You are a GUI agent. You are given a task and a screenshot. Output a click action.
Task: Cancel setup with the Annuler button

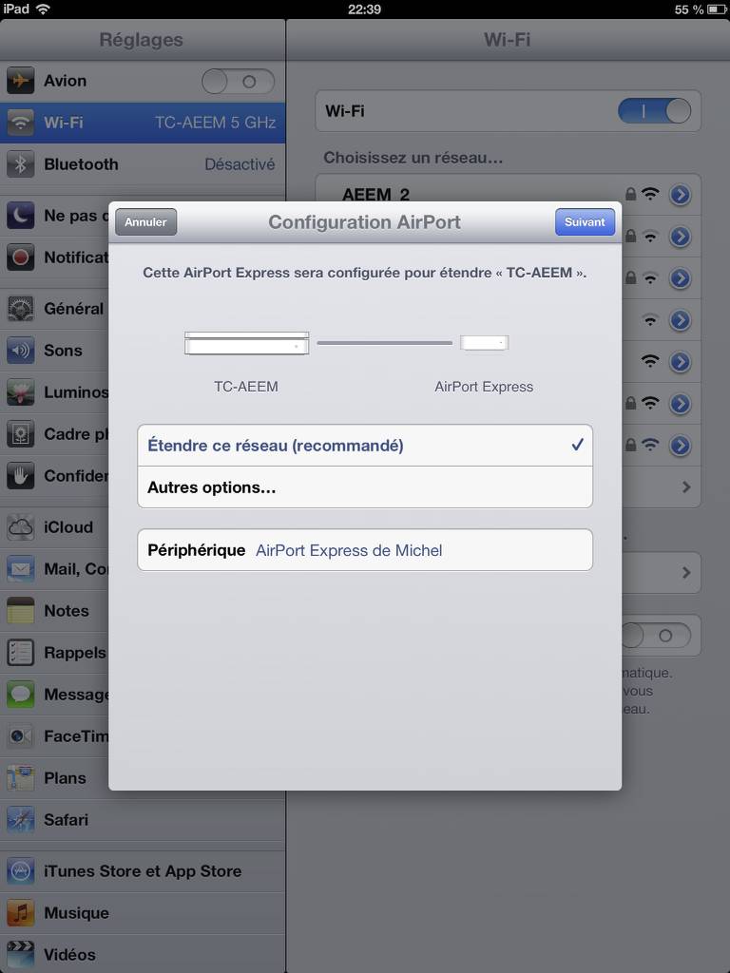145,222
